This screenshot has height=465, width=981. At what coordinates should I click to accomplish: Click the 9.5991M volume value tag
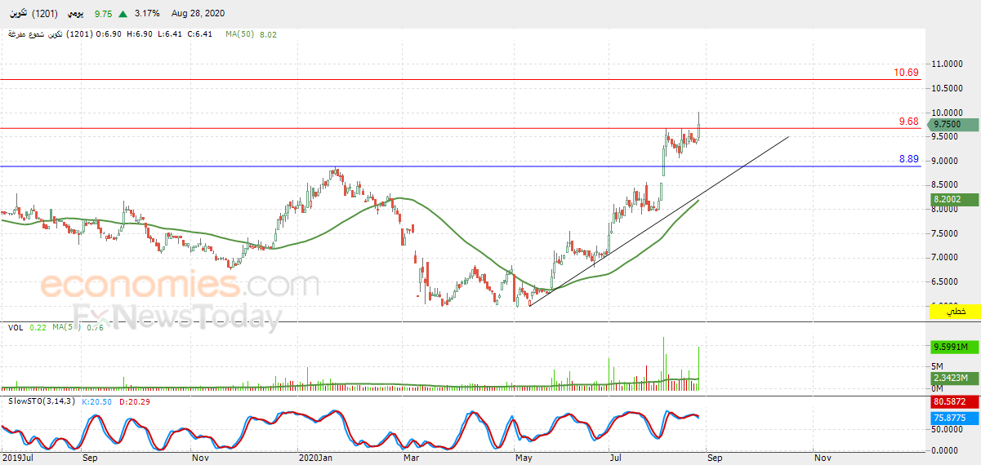click(x=955, y=347)
